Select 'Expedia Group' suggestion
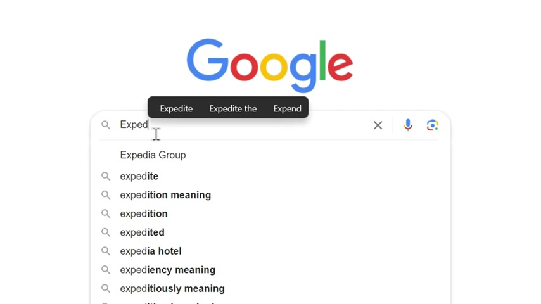The height and width of the screenshot is (304, 541). [x=270, y=155]
